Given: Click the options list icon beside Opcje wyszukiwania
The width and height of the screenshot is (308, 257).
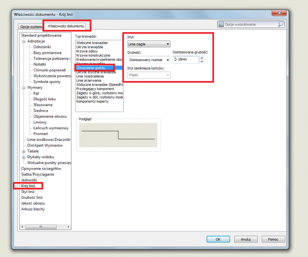Looking at the screenshot, I should pos(221,24).
